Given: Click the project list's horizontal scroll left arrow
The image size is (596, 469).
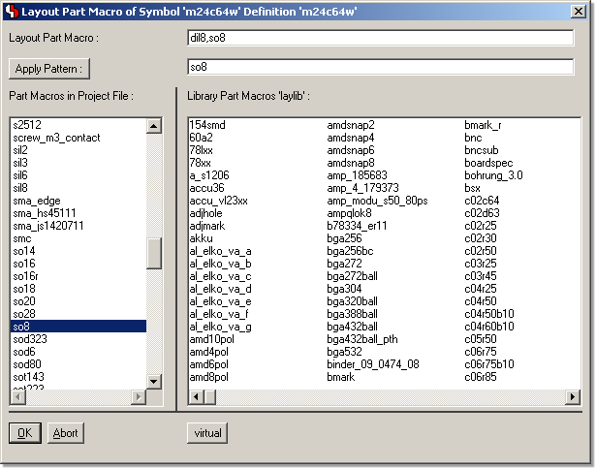Looking at the screenshot, I should pos(17,396).
